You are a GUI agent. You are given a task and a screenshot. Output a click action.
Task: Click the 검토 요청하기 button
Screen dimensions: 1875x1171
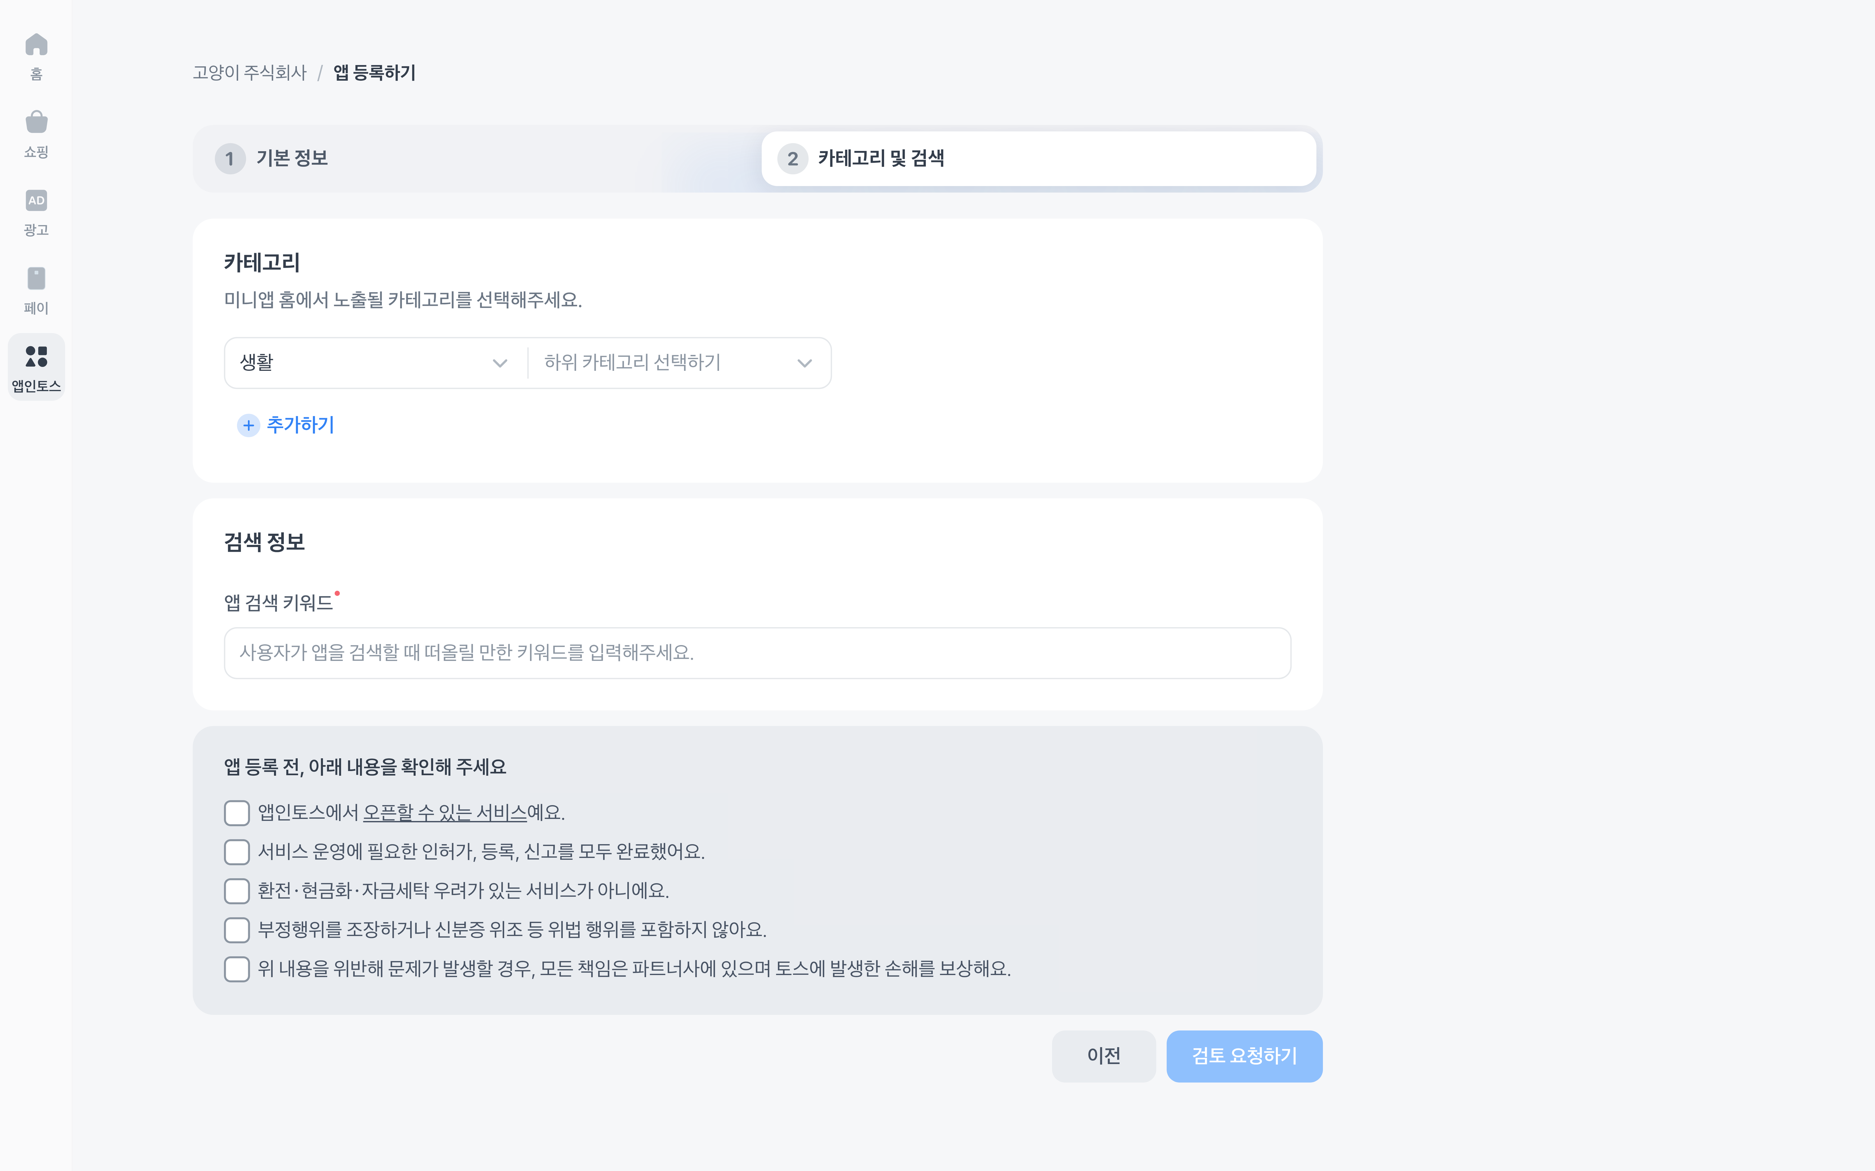1243,1056
